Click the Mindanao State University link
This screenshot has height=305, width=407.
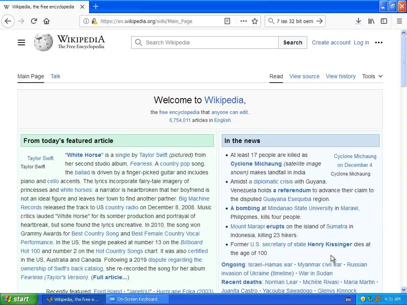300,208
